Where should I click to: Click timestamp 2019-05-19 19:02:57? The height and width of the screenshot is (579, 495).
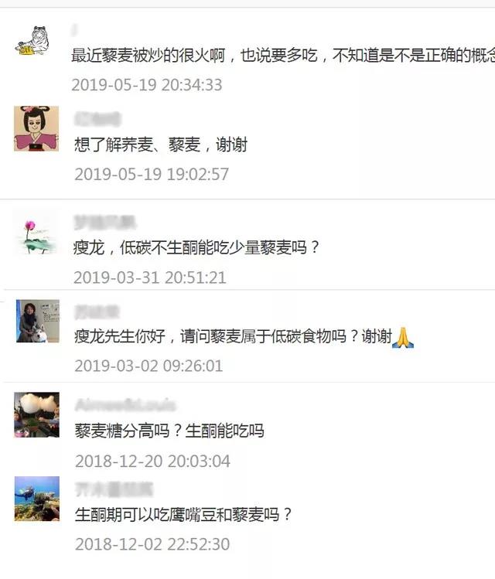click(152, 174)
